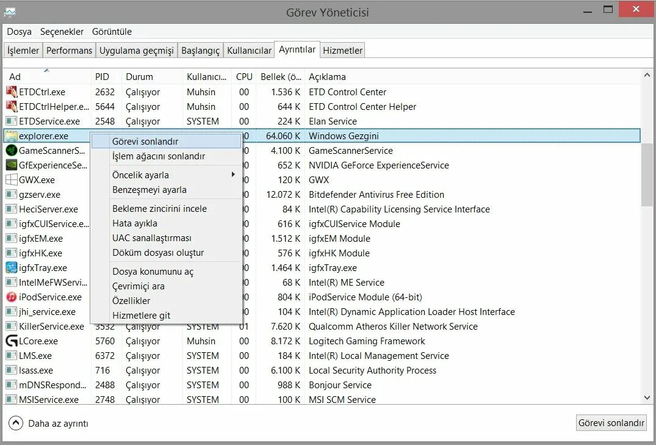
Task: Click the vertical scrollbar thumb
Action: click(x=647, y=174)
